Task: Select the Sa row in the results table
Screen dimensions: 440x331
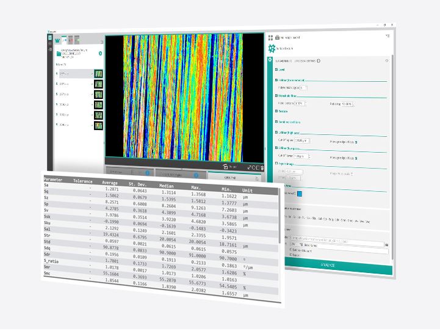Action: pos(160,191)
